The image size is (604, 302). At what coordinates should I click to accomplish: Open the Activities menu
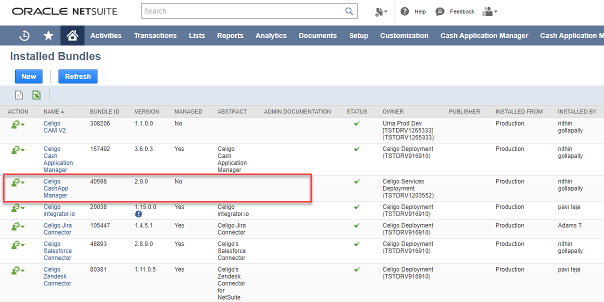(106, 35)
